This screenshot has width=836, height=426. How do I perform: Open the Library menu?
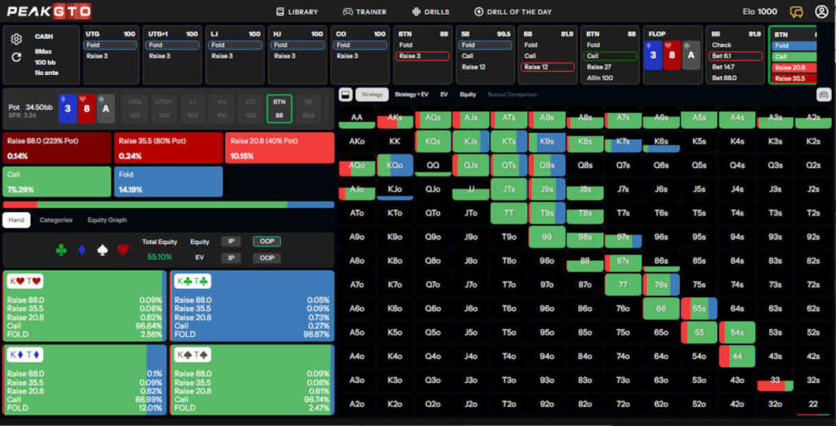(x=297, y=11)
